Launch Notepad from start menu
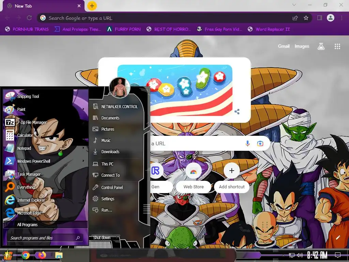This screenshot has width=349, height=262. click(46, 148)
